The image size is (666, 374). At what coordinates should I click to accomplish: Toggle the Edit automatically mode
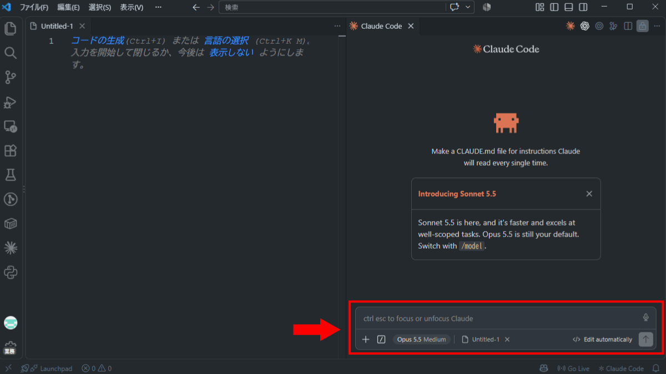click(x=602, y=339)
